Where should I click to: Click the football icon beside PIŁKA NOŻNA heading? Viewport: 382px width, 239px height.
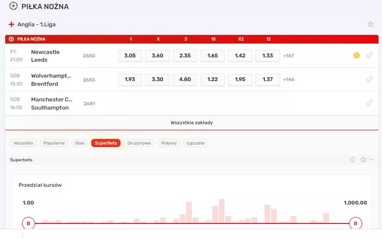13,6
